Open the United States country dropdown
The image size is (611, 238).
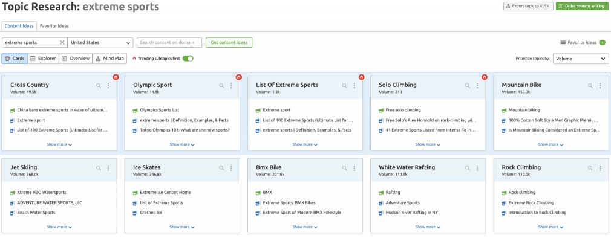(x=100, y=43)
